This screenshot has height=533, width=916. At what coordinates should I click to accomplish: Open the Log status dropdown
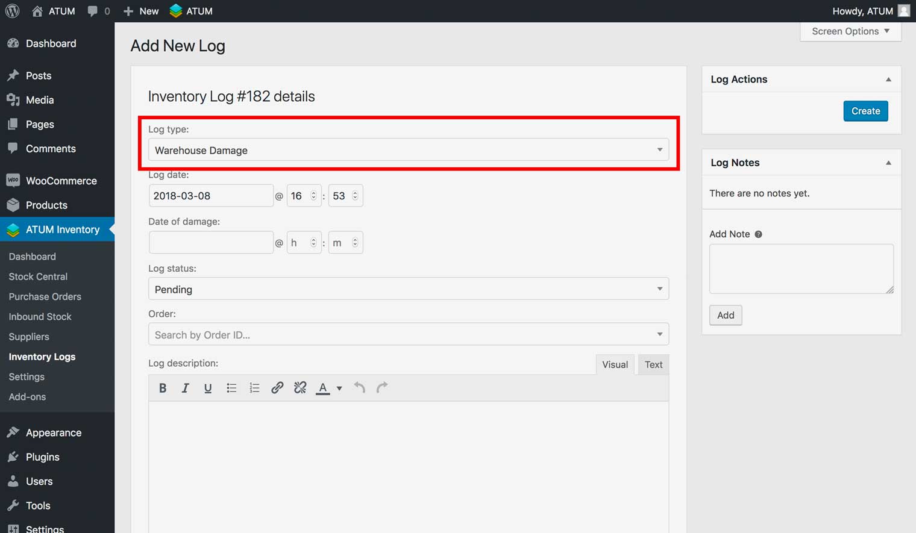coord(409,289)
